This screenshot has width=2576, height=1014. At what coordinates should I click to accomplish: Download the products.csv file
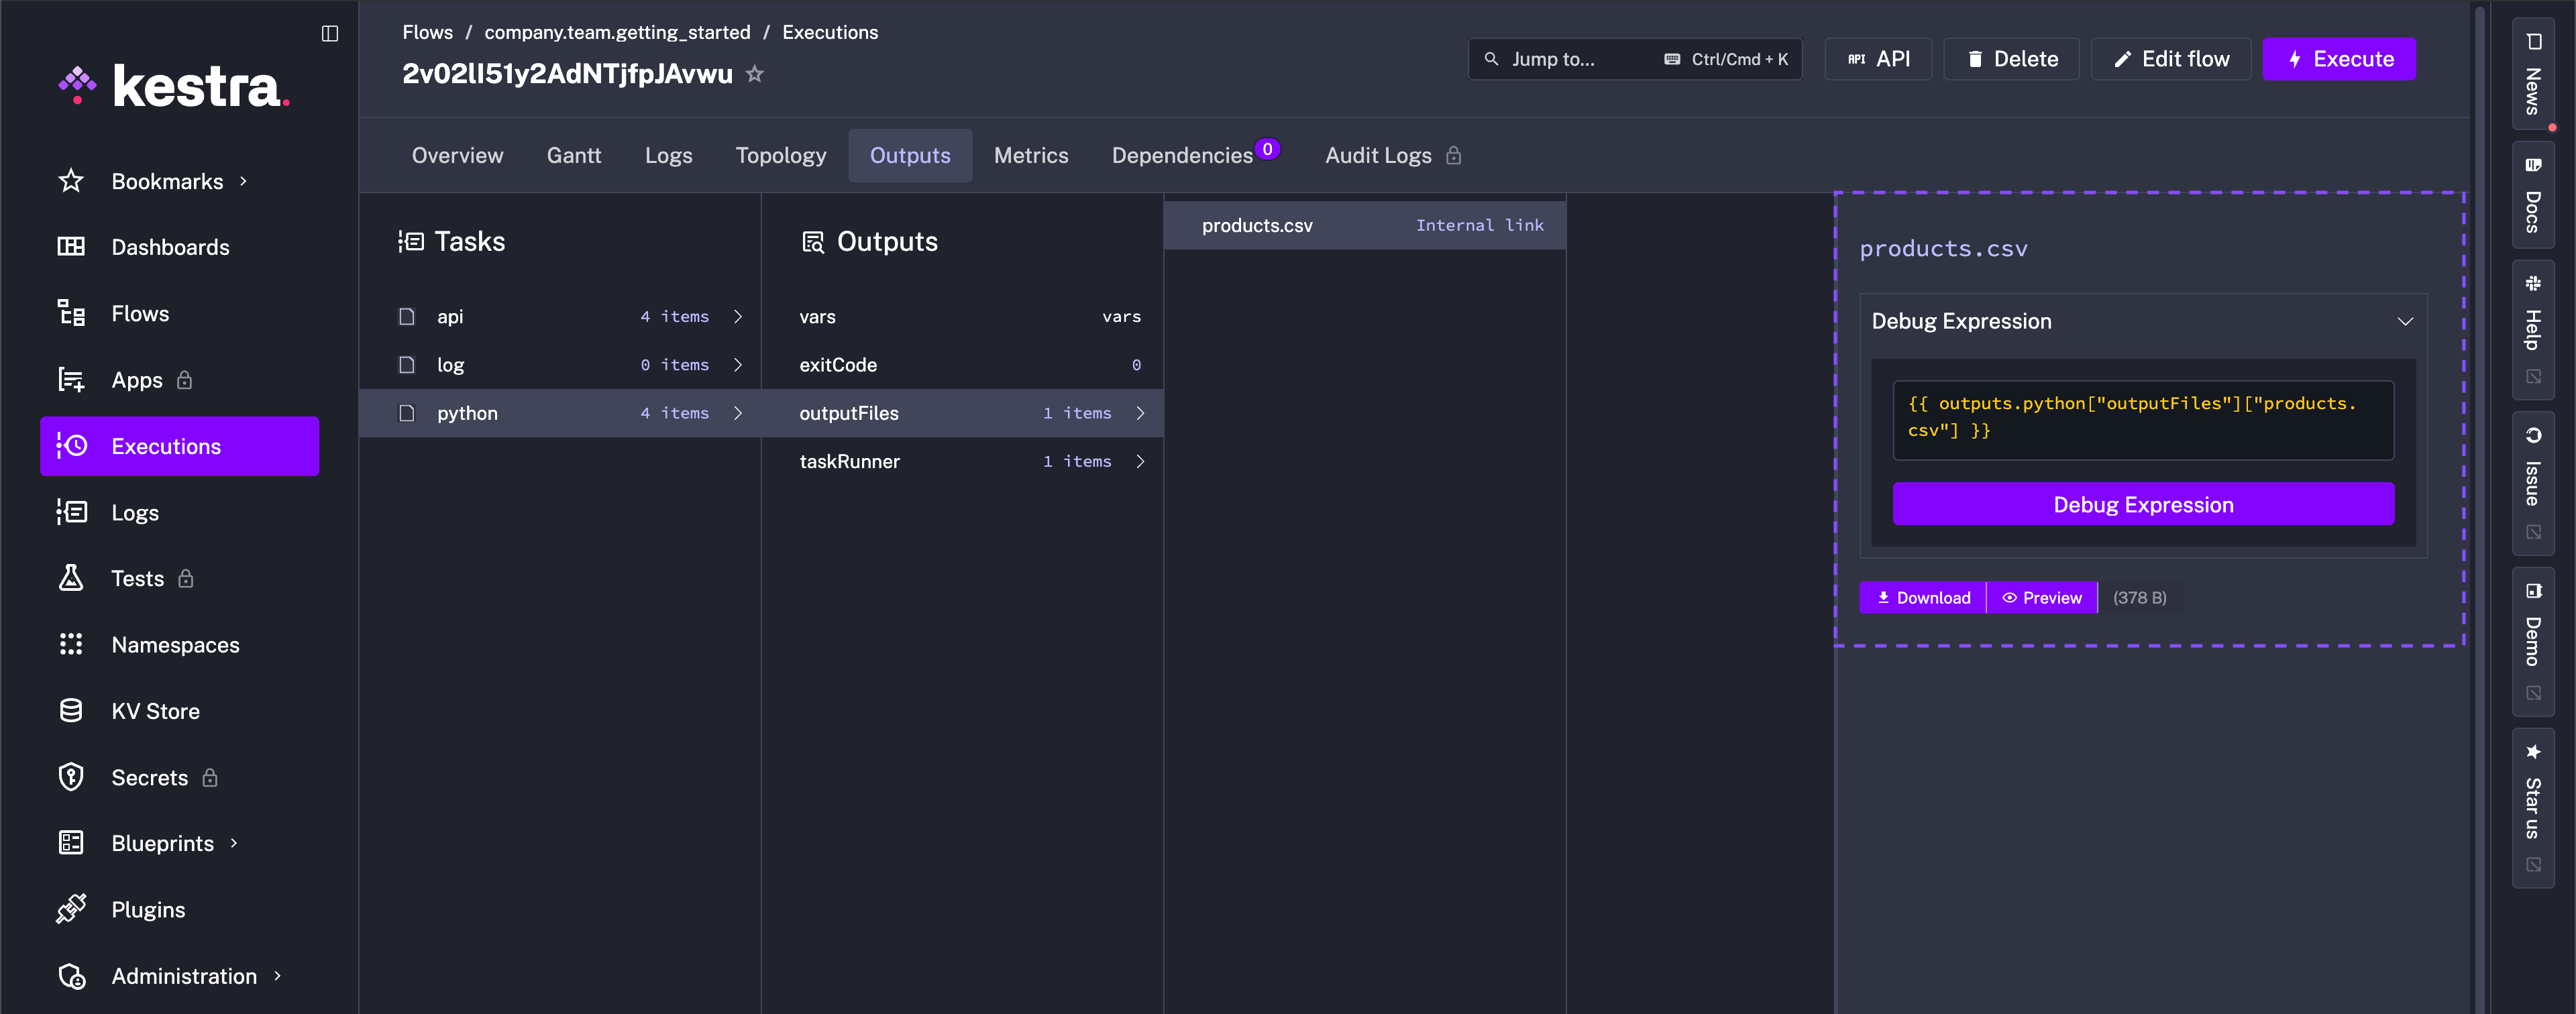[1922, 597]
